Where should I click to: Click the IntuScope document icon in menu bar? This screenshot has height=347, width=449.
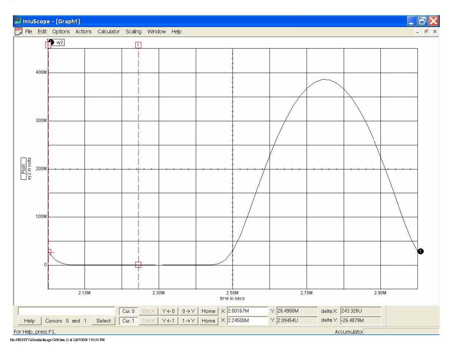point(18,32)
